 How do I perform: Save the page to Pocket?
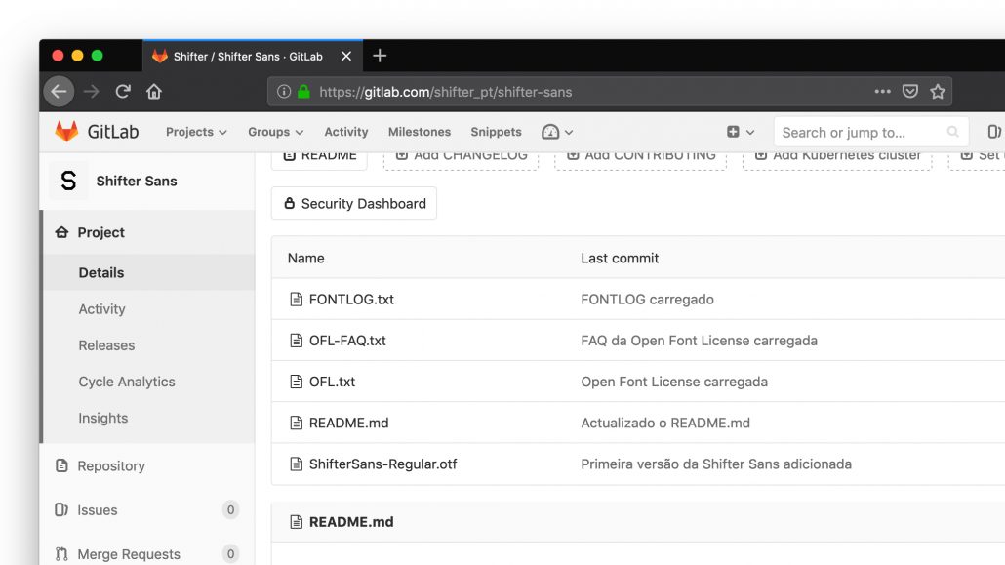click(x=910, y=92)
